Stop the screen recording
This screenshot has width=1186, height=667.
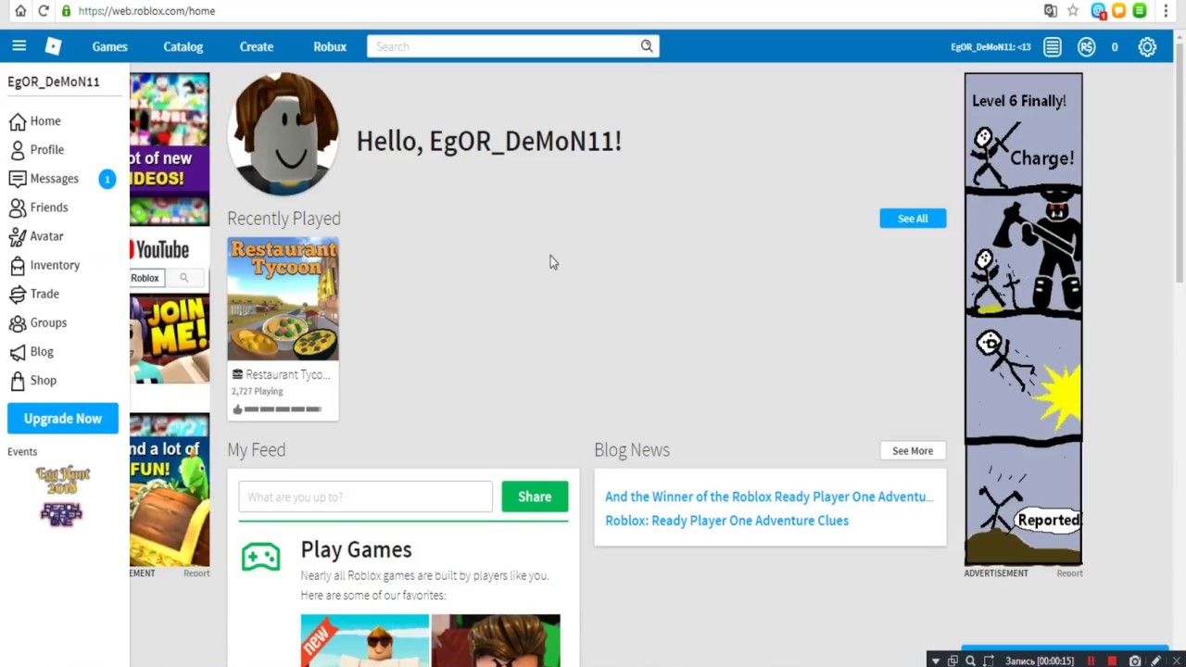[1111, 661]
